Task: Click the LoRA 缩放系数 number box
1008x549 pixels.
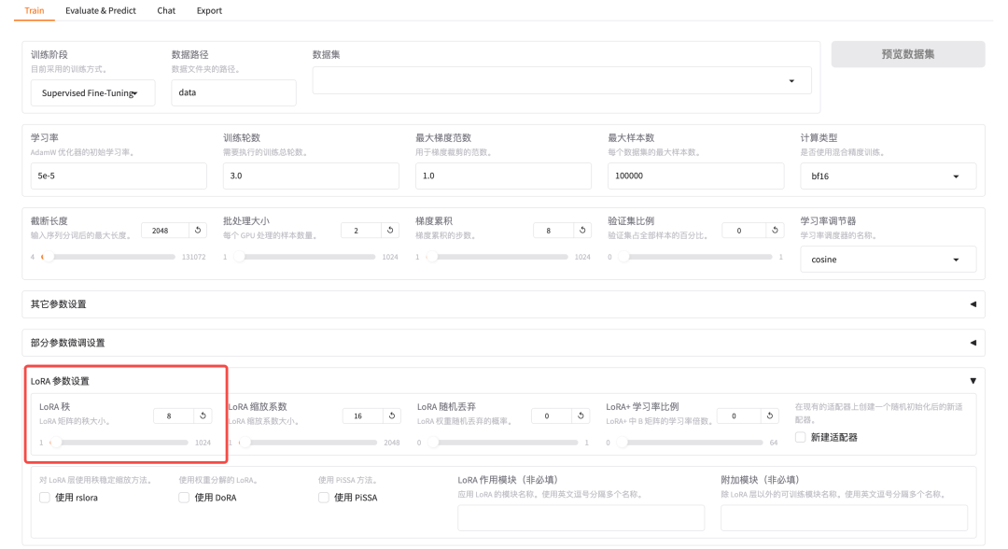Action: 362,415
